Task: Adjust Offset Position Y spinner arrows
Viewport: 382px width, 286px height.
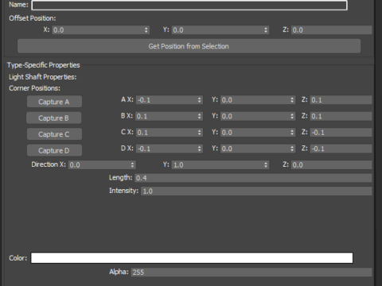Action: (x=266, y=30)
